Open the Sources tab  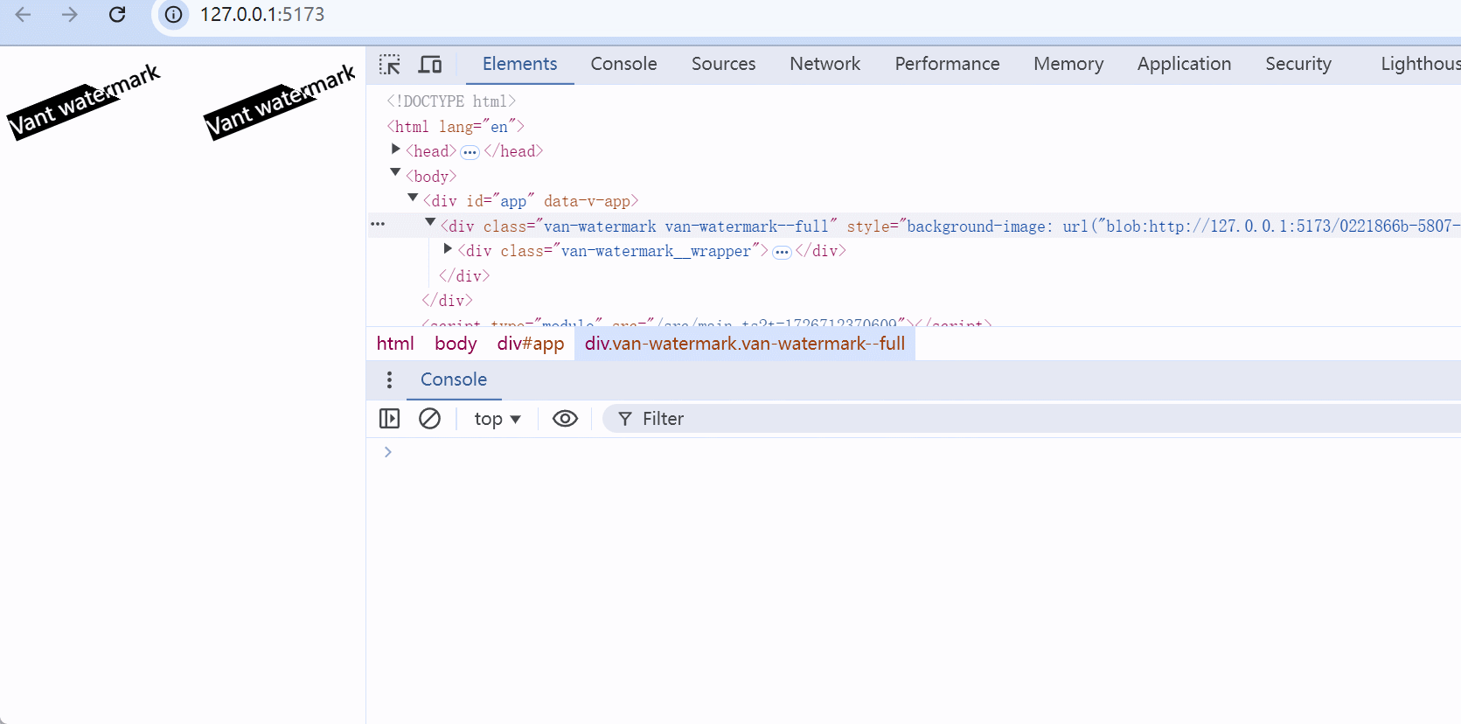pos(723,64)
